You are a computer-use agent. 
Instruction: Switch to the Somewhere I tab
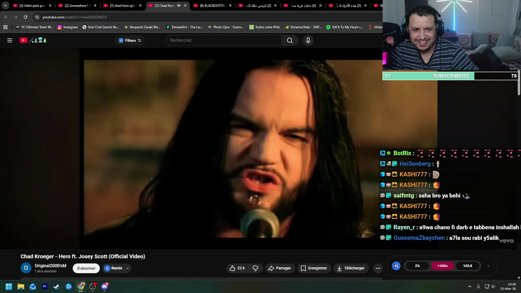point(77,6)
